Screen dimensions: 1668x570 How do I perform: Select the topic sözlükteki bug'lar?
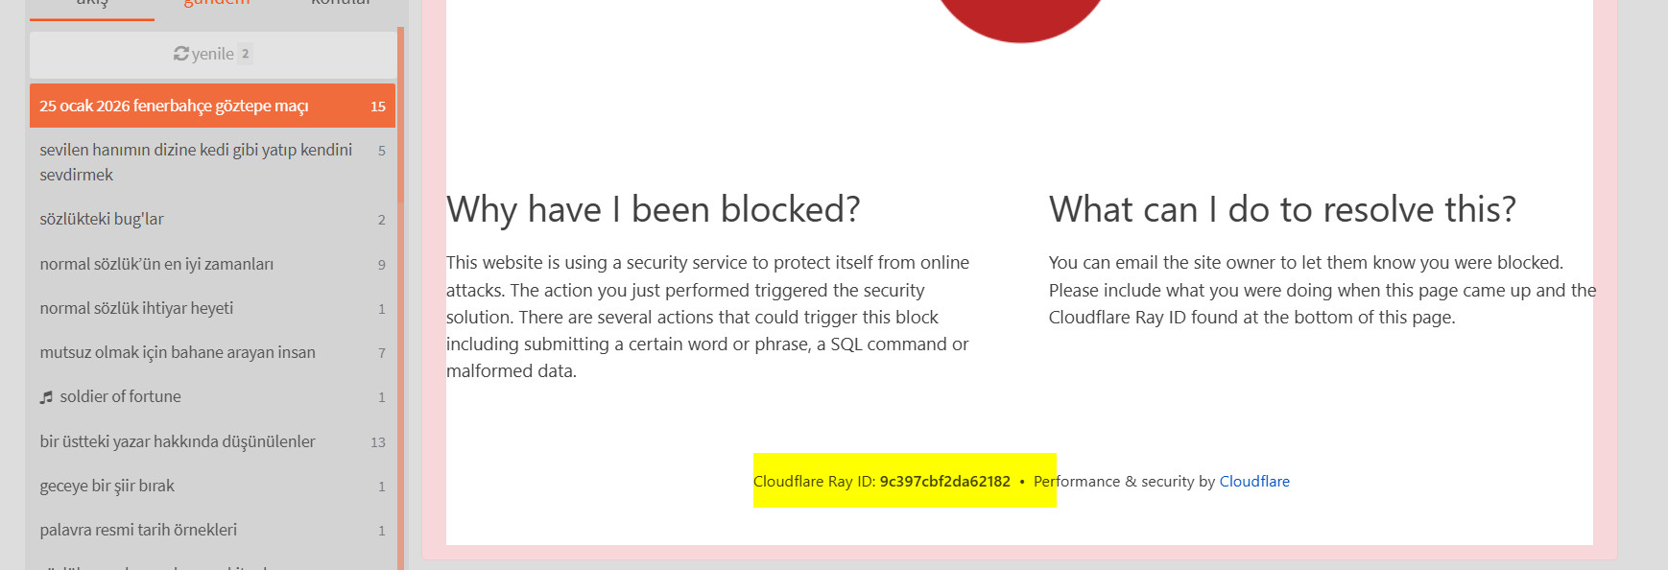(102, 219)
